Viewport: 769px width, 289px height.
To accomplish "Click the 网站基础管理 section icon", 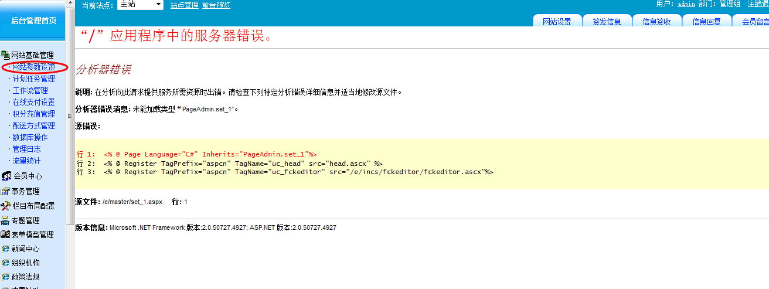I will click(x=6, y=55).
